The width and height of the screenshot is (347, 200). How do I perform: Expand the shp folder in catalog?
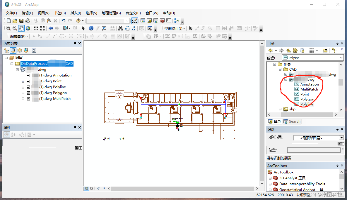280,109
